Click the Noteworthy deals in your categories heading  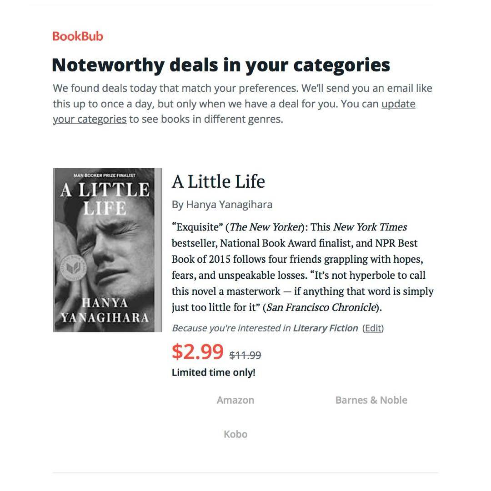click(x=221, y=65)
